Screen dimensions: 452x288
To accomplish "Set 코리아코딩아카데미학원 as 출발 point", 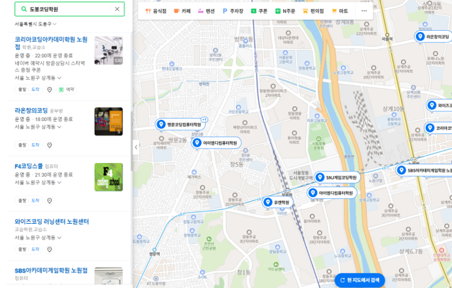I will (22, 90).
